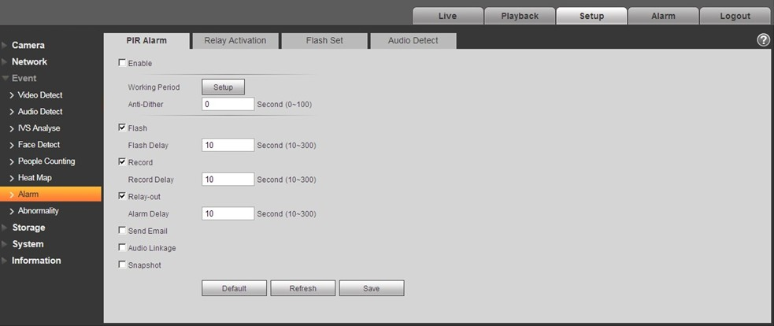Tick the Enable checkbox for PIR Alarm
774x326 pixels.
122,63
